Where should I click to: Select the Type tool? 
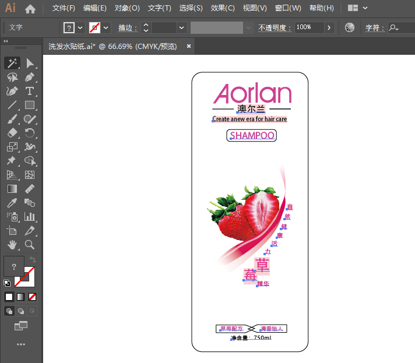(30, 91)
